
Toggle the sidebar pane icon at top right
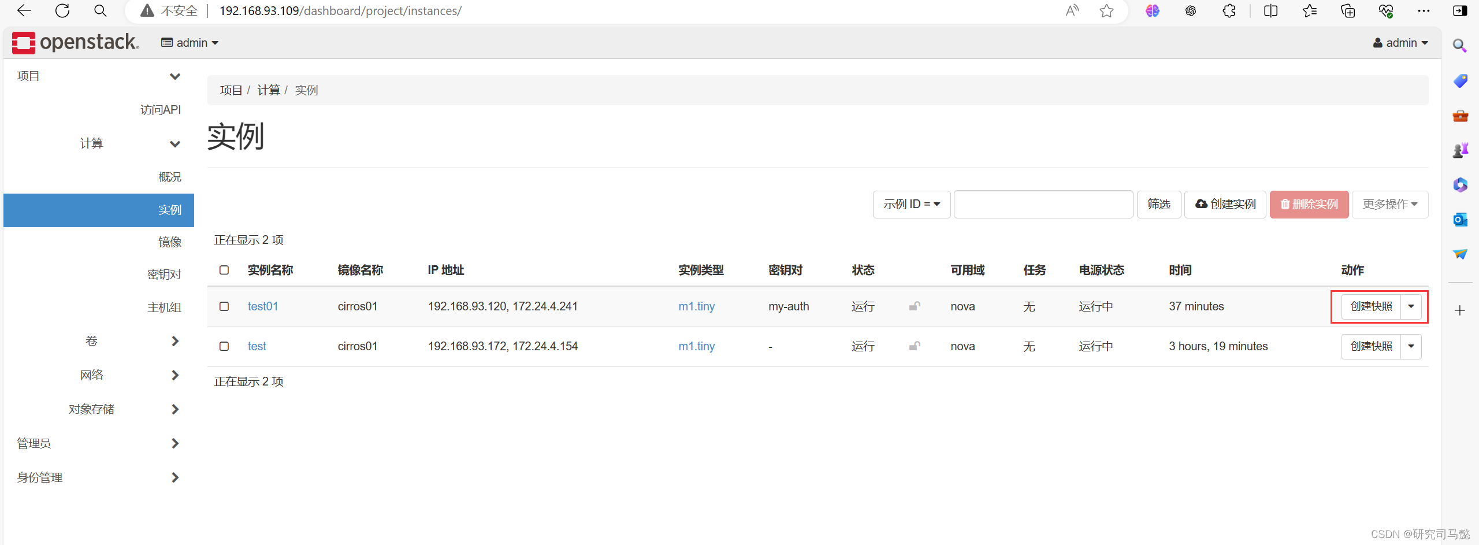(1460, 10)
